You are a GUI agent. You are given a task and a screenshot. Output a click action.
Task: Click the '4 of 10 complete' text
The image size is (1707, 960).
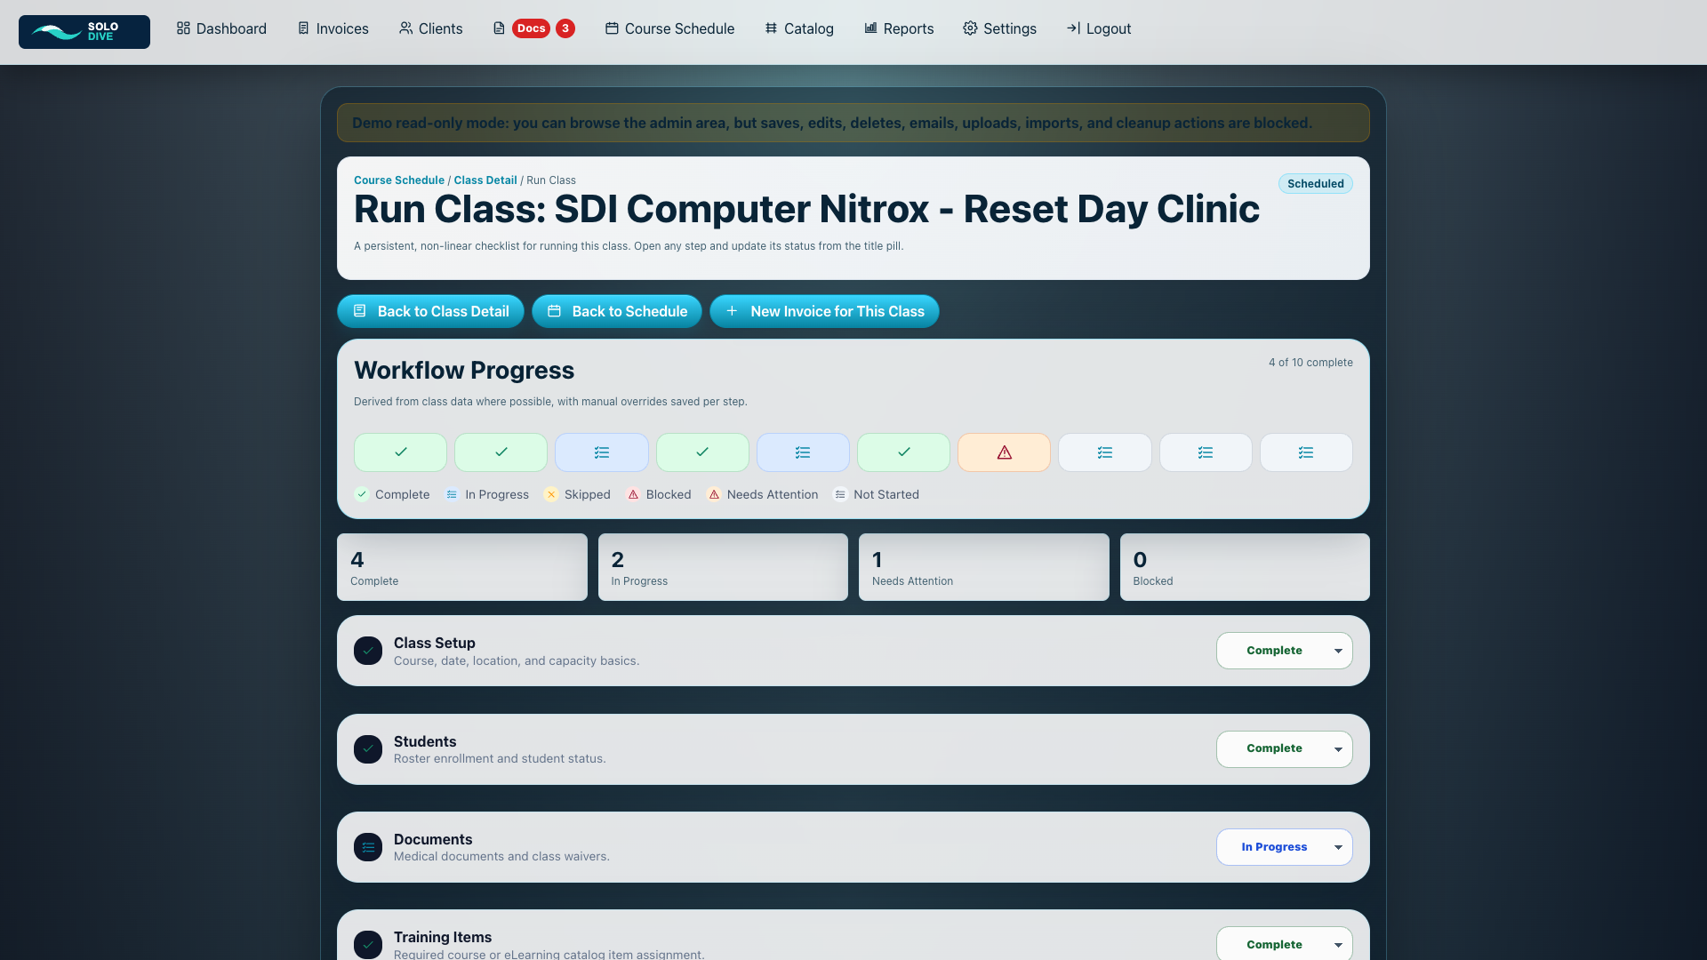(x=1310, y=363)
